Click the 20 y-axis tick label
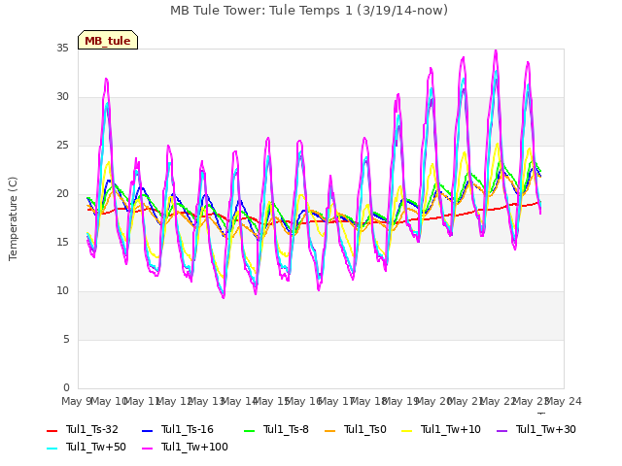Image resolution: width=622 pixels, height=466 pixels. click(x=62, y=194)
